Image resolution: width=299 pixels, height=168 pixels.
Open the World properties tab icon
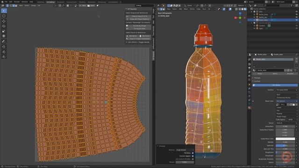point(249,80)
